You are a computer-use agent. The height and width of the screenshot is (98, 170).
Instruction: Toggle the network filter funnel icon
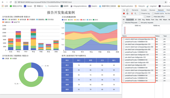[x=132, y=13]
